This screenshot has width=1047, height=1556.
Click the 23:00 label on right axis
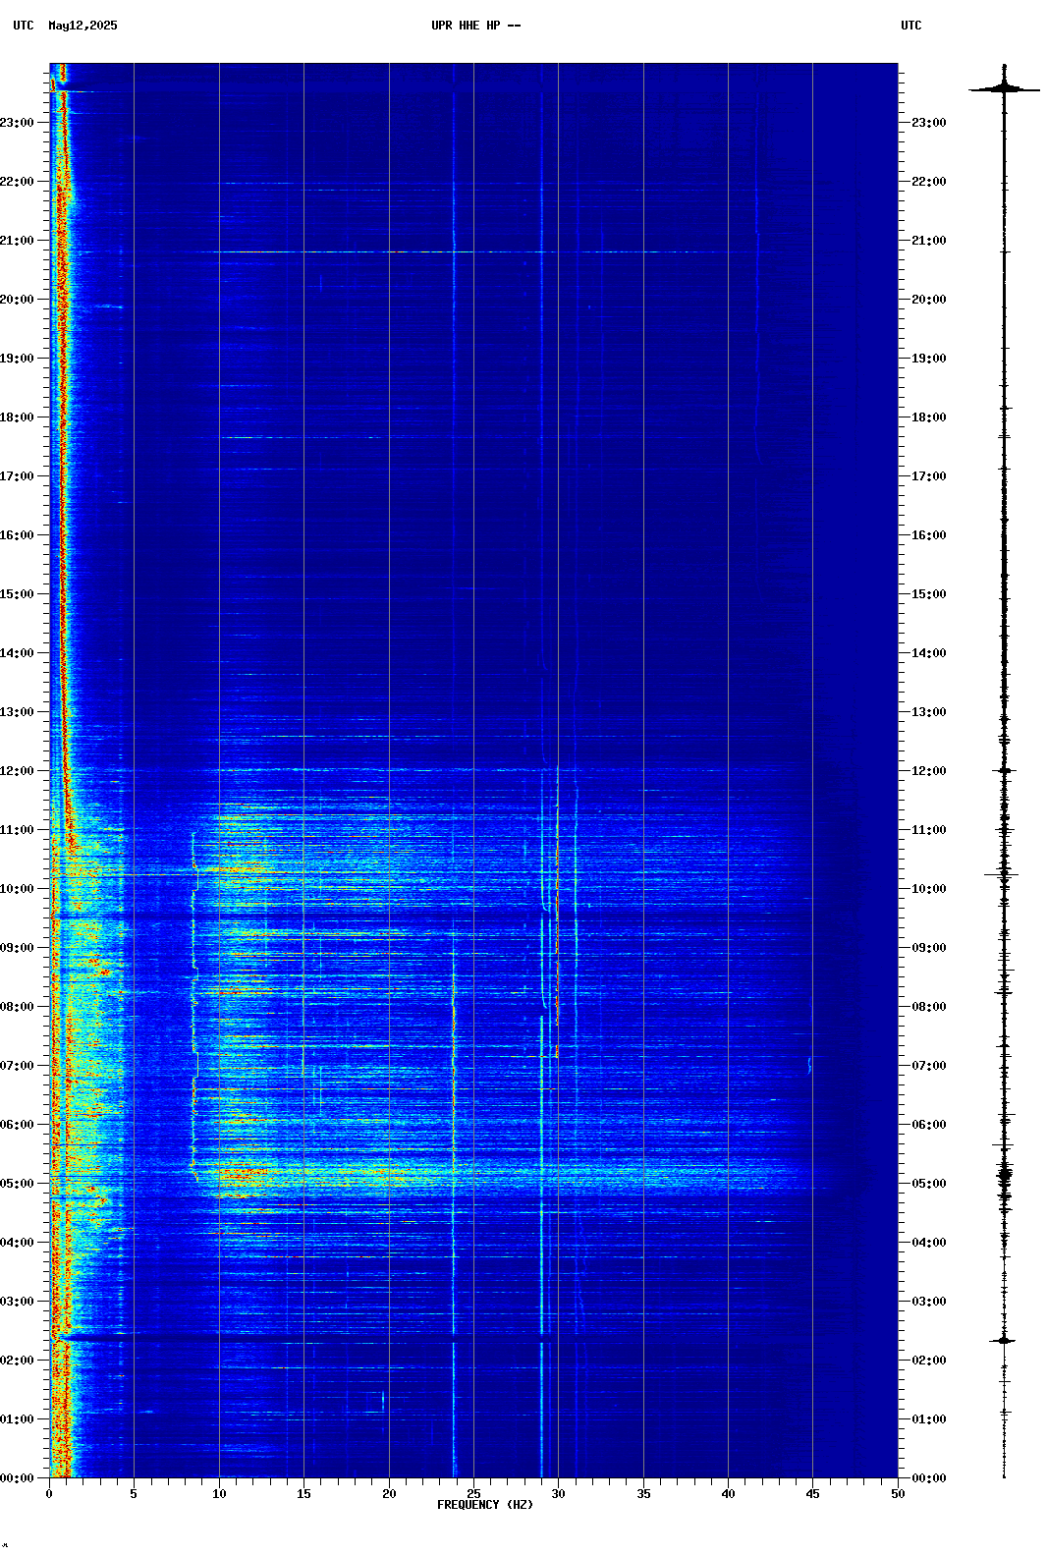point(929,123)
